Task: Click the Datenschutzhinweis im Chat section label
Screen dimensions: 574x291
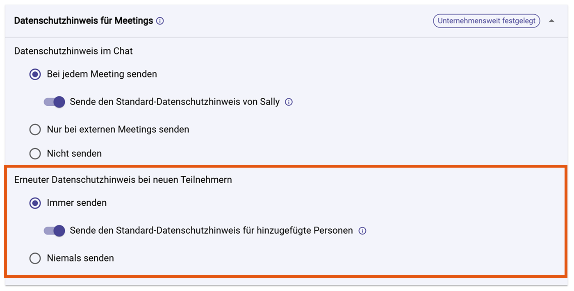Action: click(73, 51)
